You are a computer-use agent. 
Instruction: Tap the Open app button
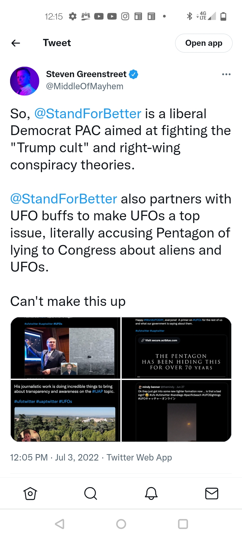pos(204,43)
